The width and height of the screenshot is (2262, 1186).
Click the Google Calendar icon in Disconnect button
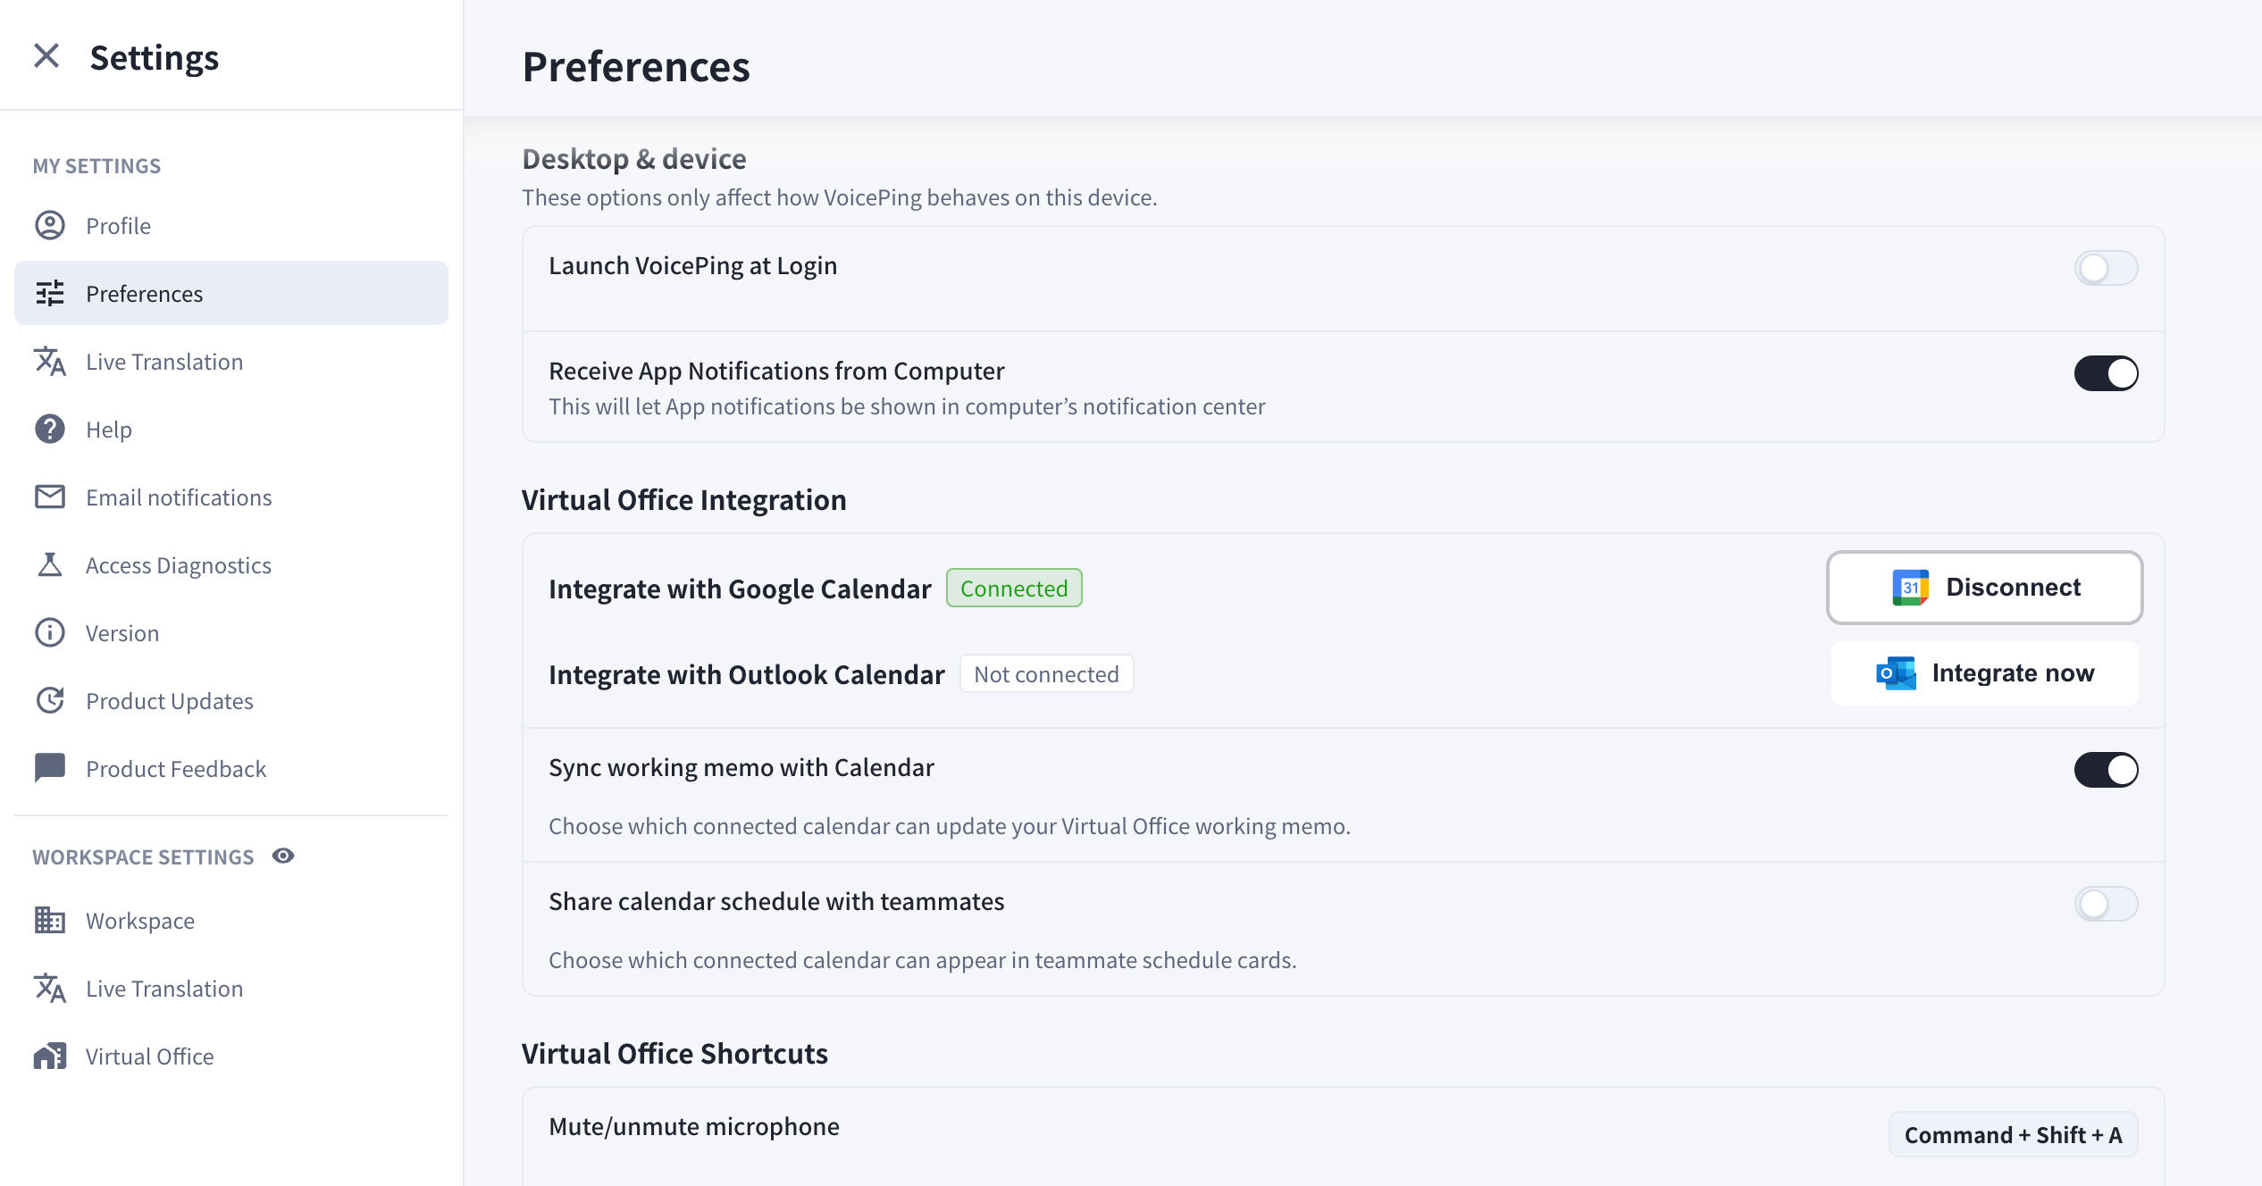point(1910,588)
